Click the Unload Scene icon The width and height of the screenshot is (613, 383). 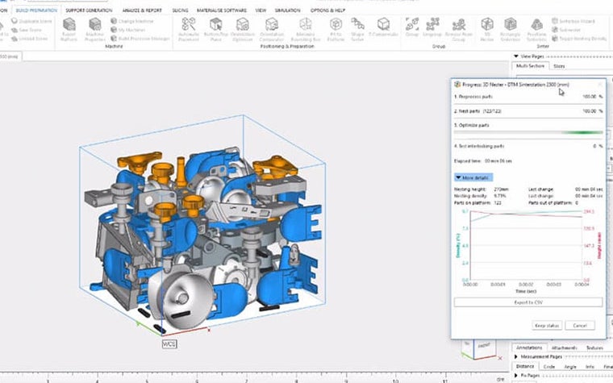(15, 39)
